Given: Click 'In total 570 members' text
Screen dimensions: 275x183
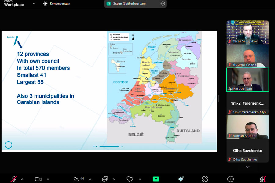Looking at the screenshot, I should tap(43, 68).
